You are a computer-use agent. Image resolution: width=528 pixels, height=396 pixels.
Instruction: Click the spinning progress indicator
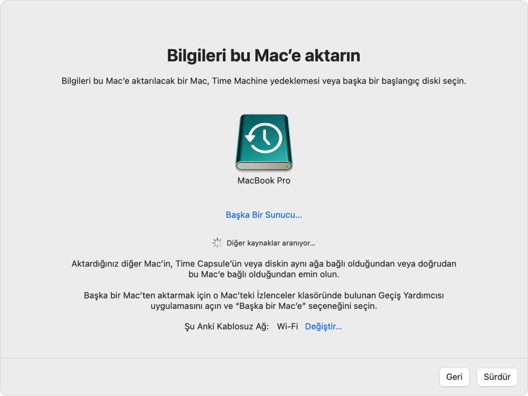pos(217,243)
